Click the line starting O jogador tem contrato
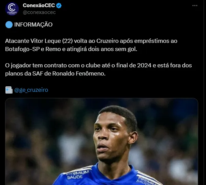 99,65
